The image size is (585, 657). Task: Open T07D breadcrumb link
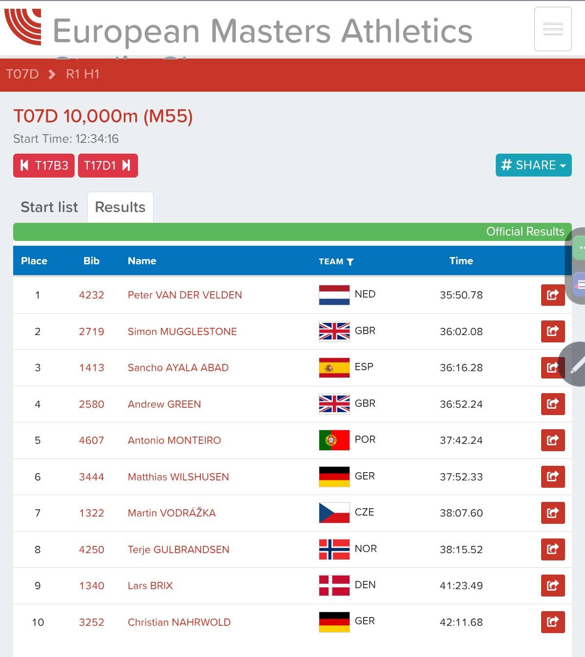click(22, 74)
